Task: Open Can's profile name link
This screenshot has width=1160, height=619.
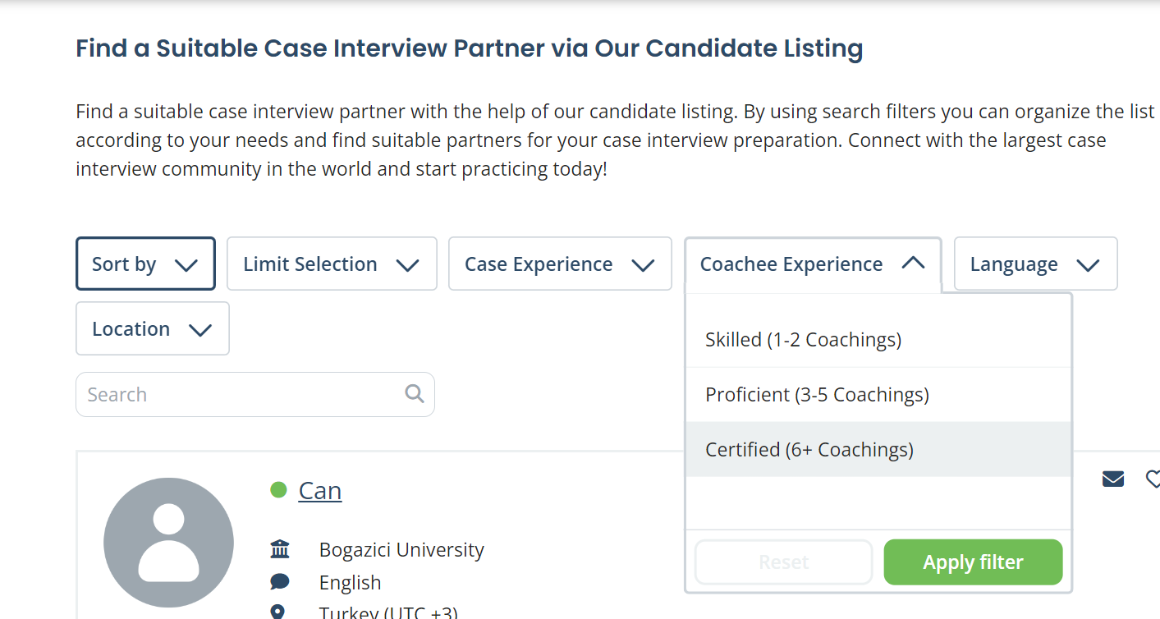Action: coord(320,490)
